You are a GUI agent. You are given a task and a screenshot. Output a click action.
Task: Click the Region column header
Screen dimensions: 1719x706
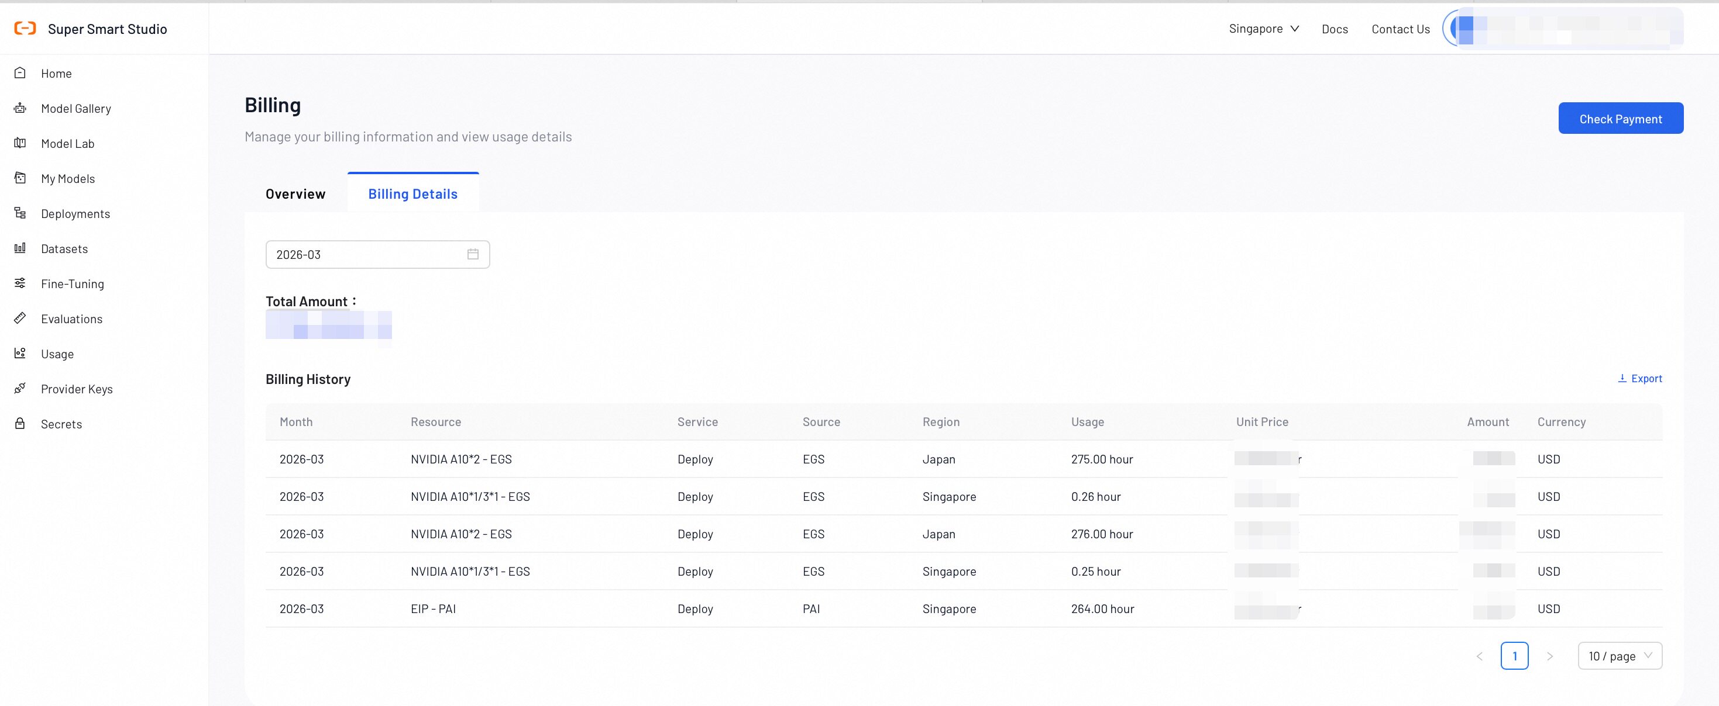pyautogui.click(x=941, y=421)
